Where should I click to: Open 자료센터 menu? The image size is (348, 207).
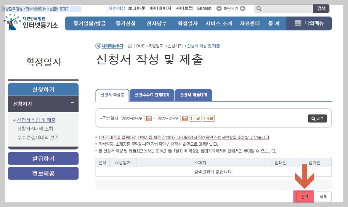250,24
